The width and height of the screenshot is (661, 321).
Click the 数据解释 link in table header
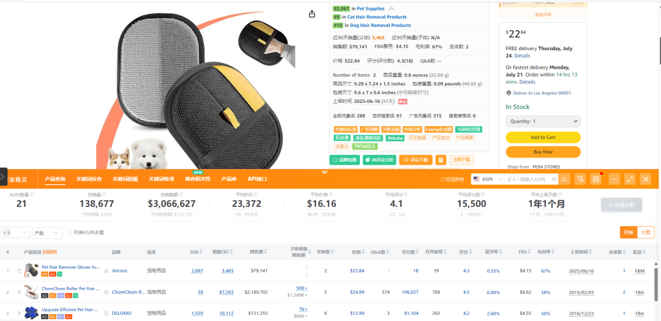click(x=50, y=252)
